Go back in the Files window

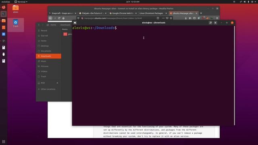click(39, 25)
